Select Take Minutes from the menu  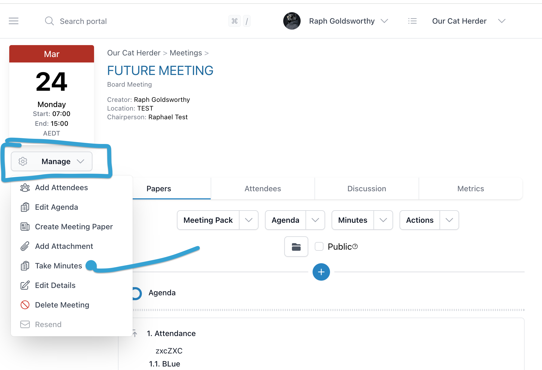click(58, 266)
